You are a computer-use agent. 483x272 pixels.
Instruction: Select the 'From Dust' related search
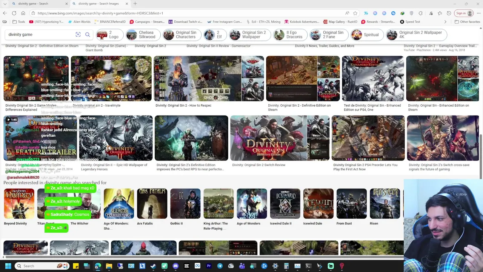(x=351, y=207)
